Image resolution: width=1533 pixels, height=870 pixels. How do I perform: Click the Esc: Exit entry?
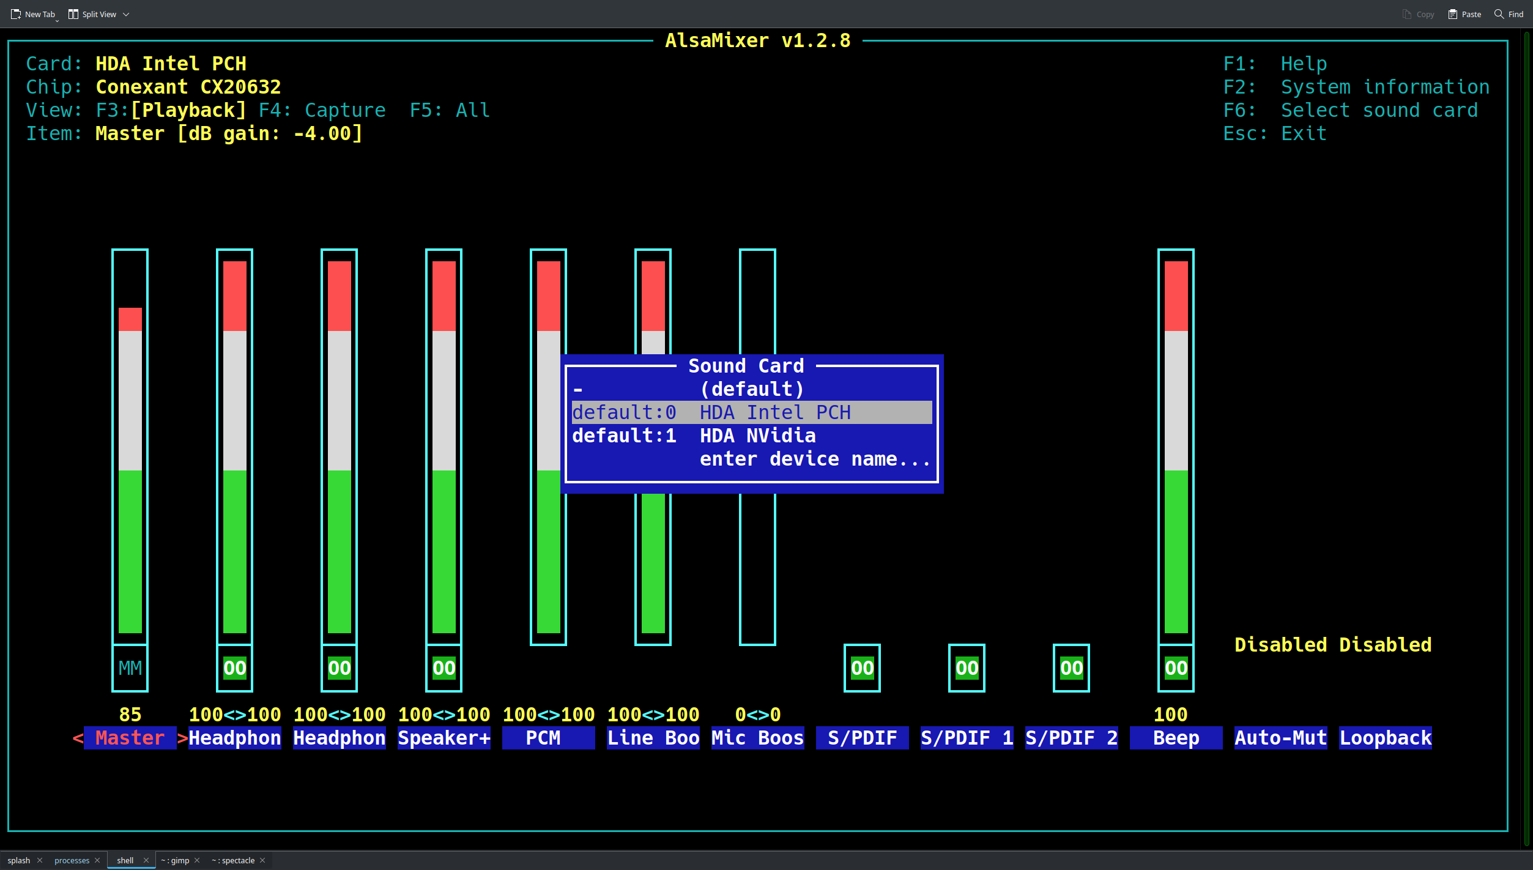1275,133
